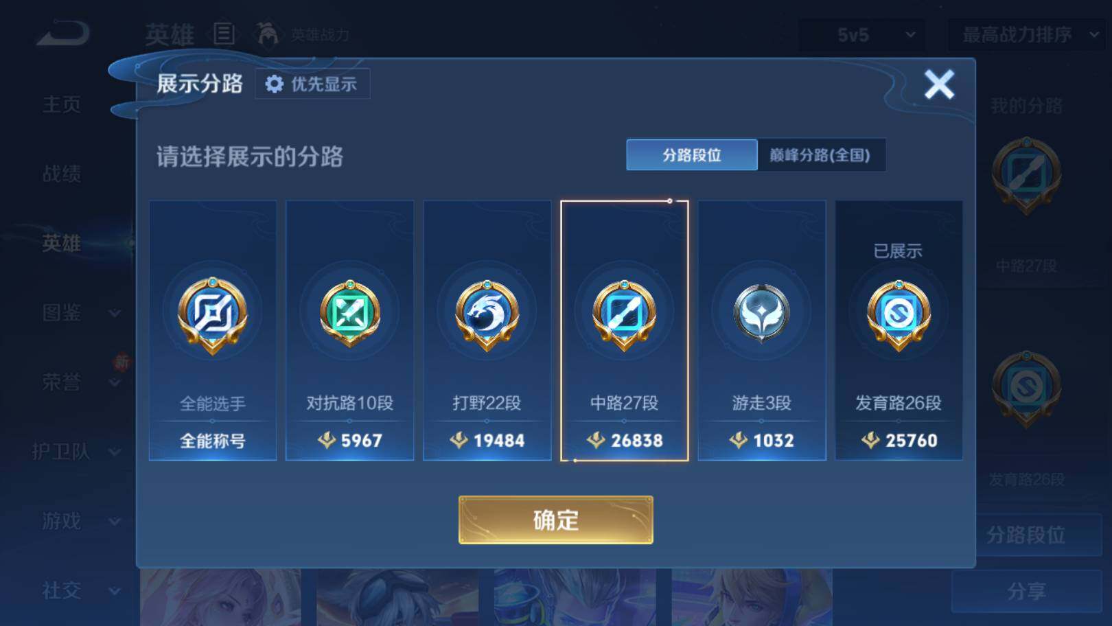The image size is (1112, 626).
Task: Choose the 游走3段 roaming wing badge
Action: point(762,314)
